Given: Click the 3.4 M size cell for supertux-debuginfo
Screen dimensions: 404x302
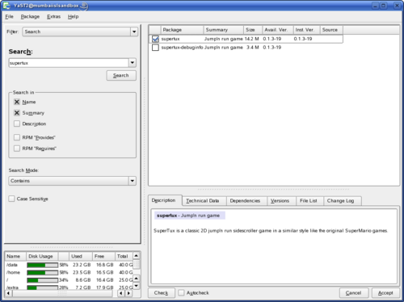Looking at the screenshot, I should 253,48.
